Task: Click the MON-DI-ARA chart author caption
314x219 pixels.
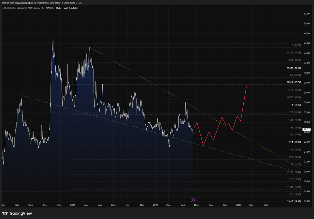Action: 42,3
